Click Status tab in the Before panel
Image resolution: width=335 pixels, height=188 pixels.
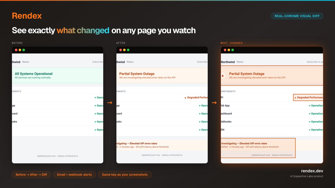[x=25, y=62]
